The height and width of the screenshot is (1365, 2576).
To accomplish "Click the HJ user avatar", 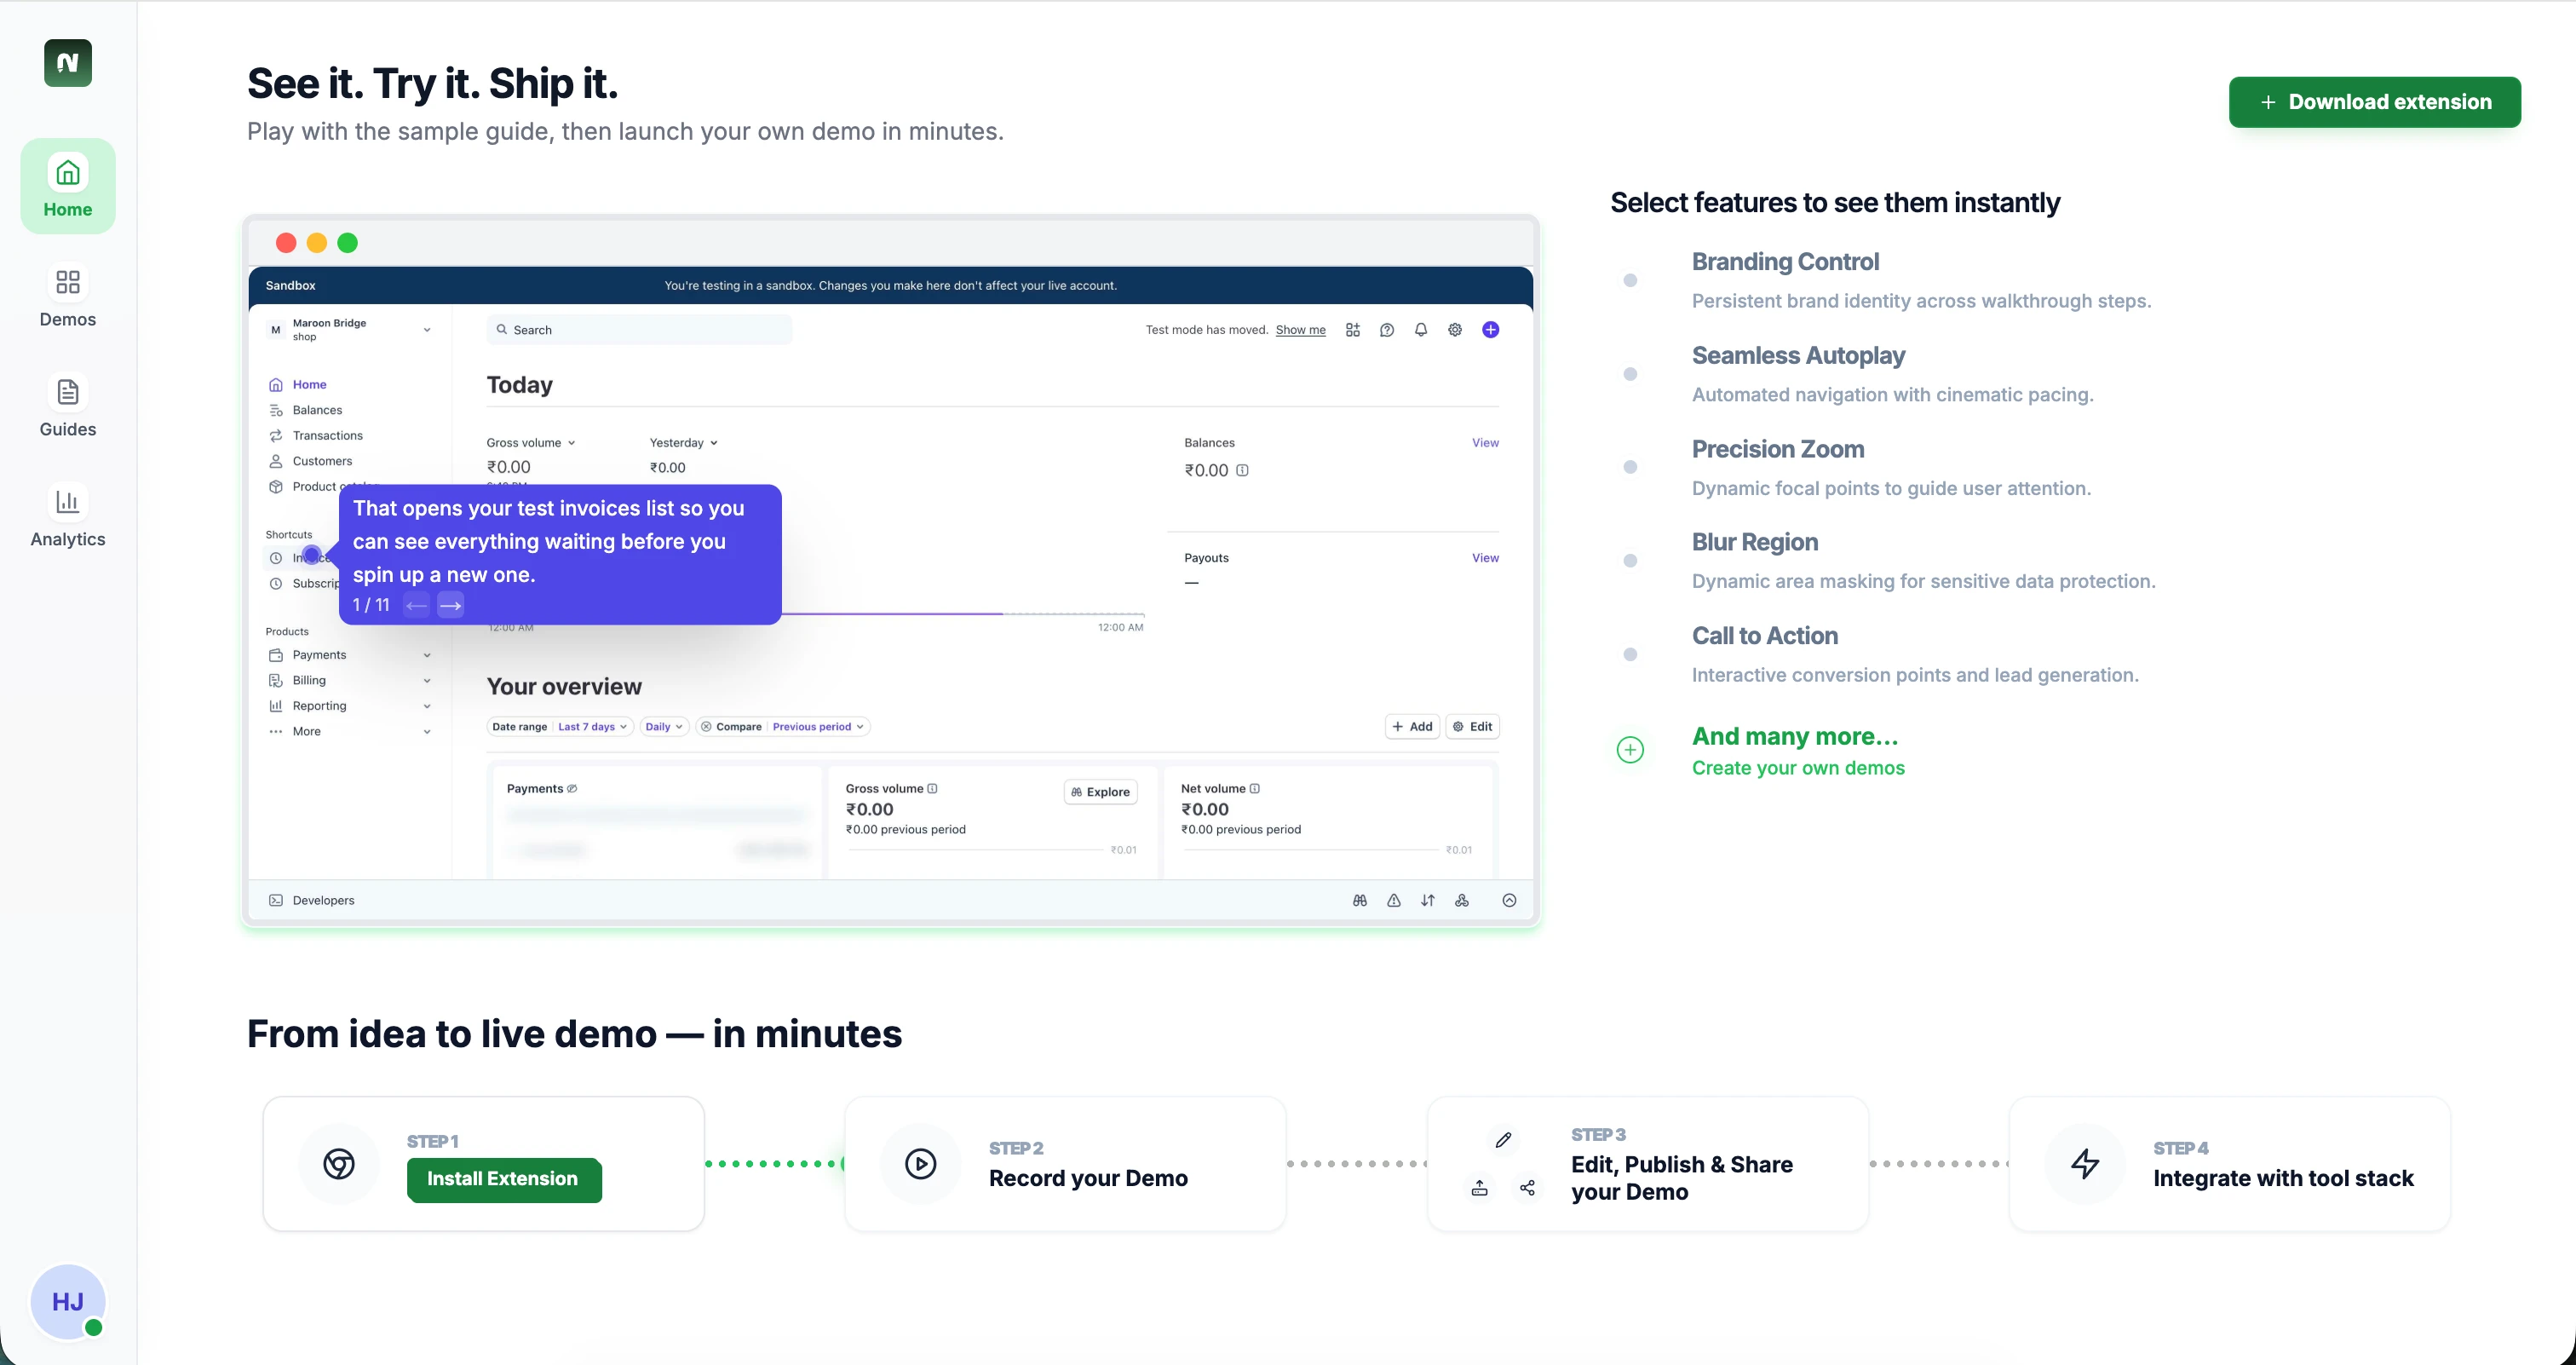I will (67, 1301).
